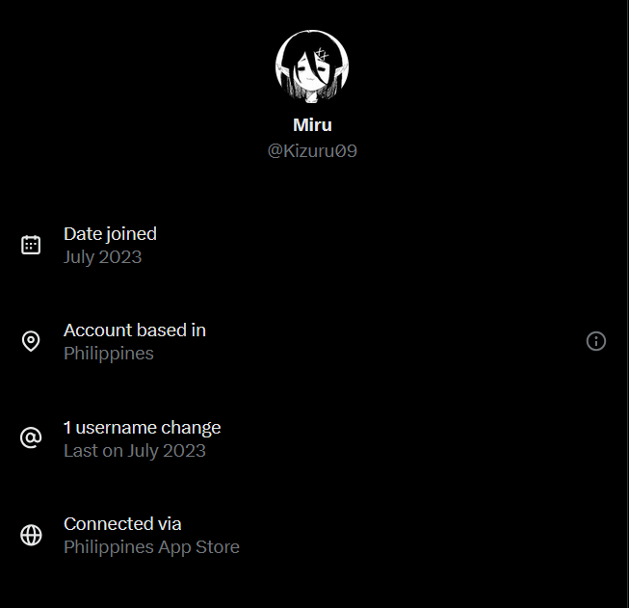
Task: Select the Philippines App Store text
Action: click(151, 547)
